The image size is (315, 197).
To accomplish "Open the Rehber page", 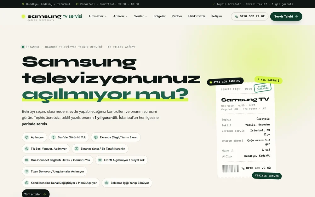I will click(x=177, y=16).
